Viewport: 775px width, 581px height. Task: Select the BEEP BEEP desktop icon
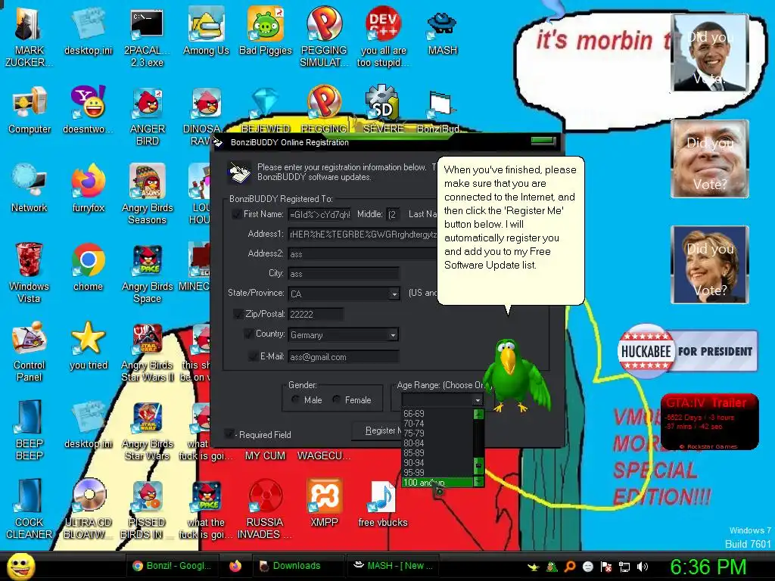[x=30, y=430]
